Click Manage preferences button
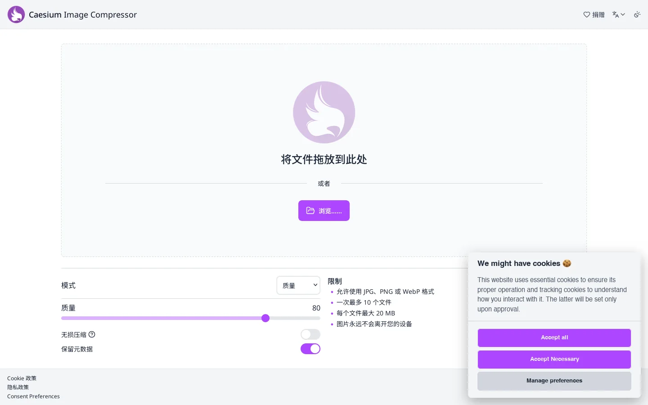648x405 pixels. tap(554, 381)
